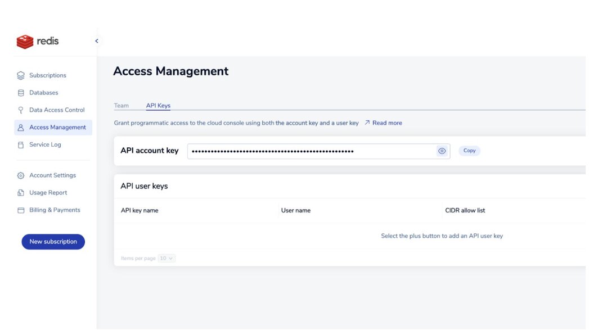Image resolution: width=589 pixels, height=330 pixels.
Task: Click the Billing & Payments card icon
Action: pos(21,210)
